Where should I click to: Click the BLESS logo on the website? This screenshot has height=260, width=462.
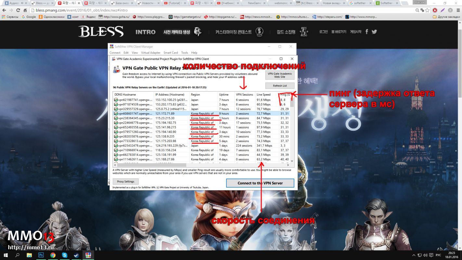(101, 32)
